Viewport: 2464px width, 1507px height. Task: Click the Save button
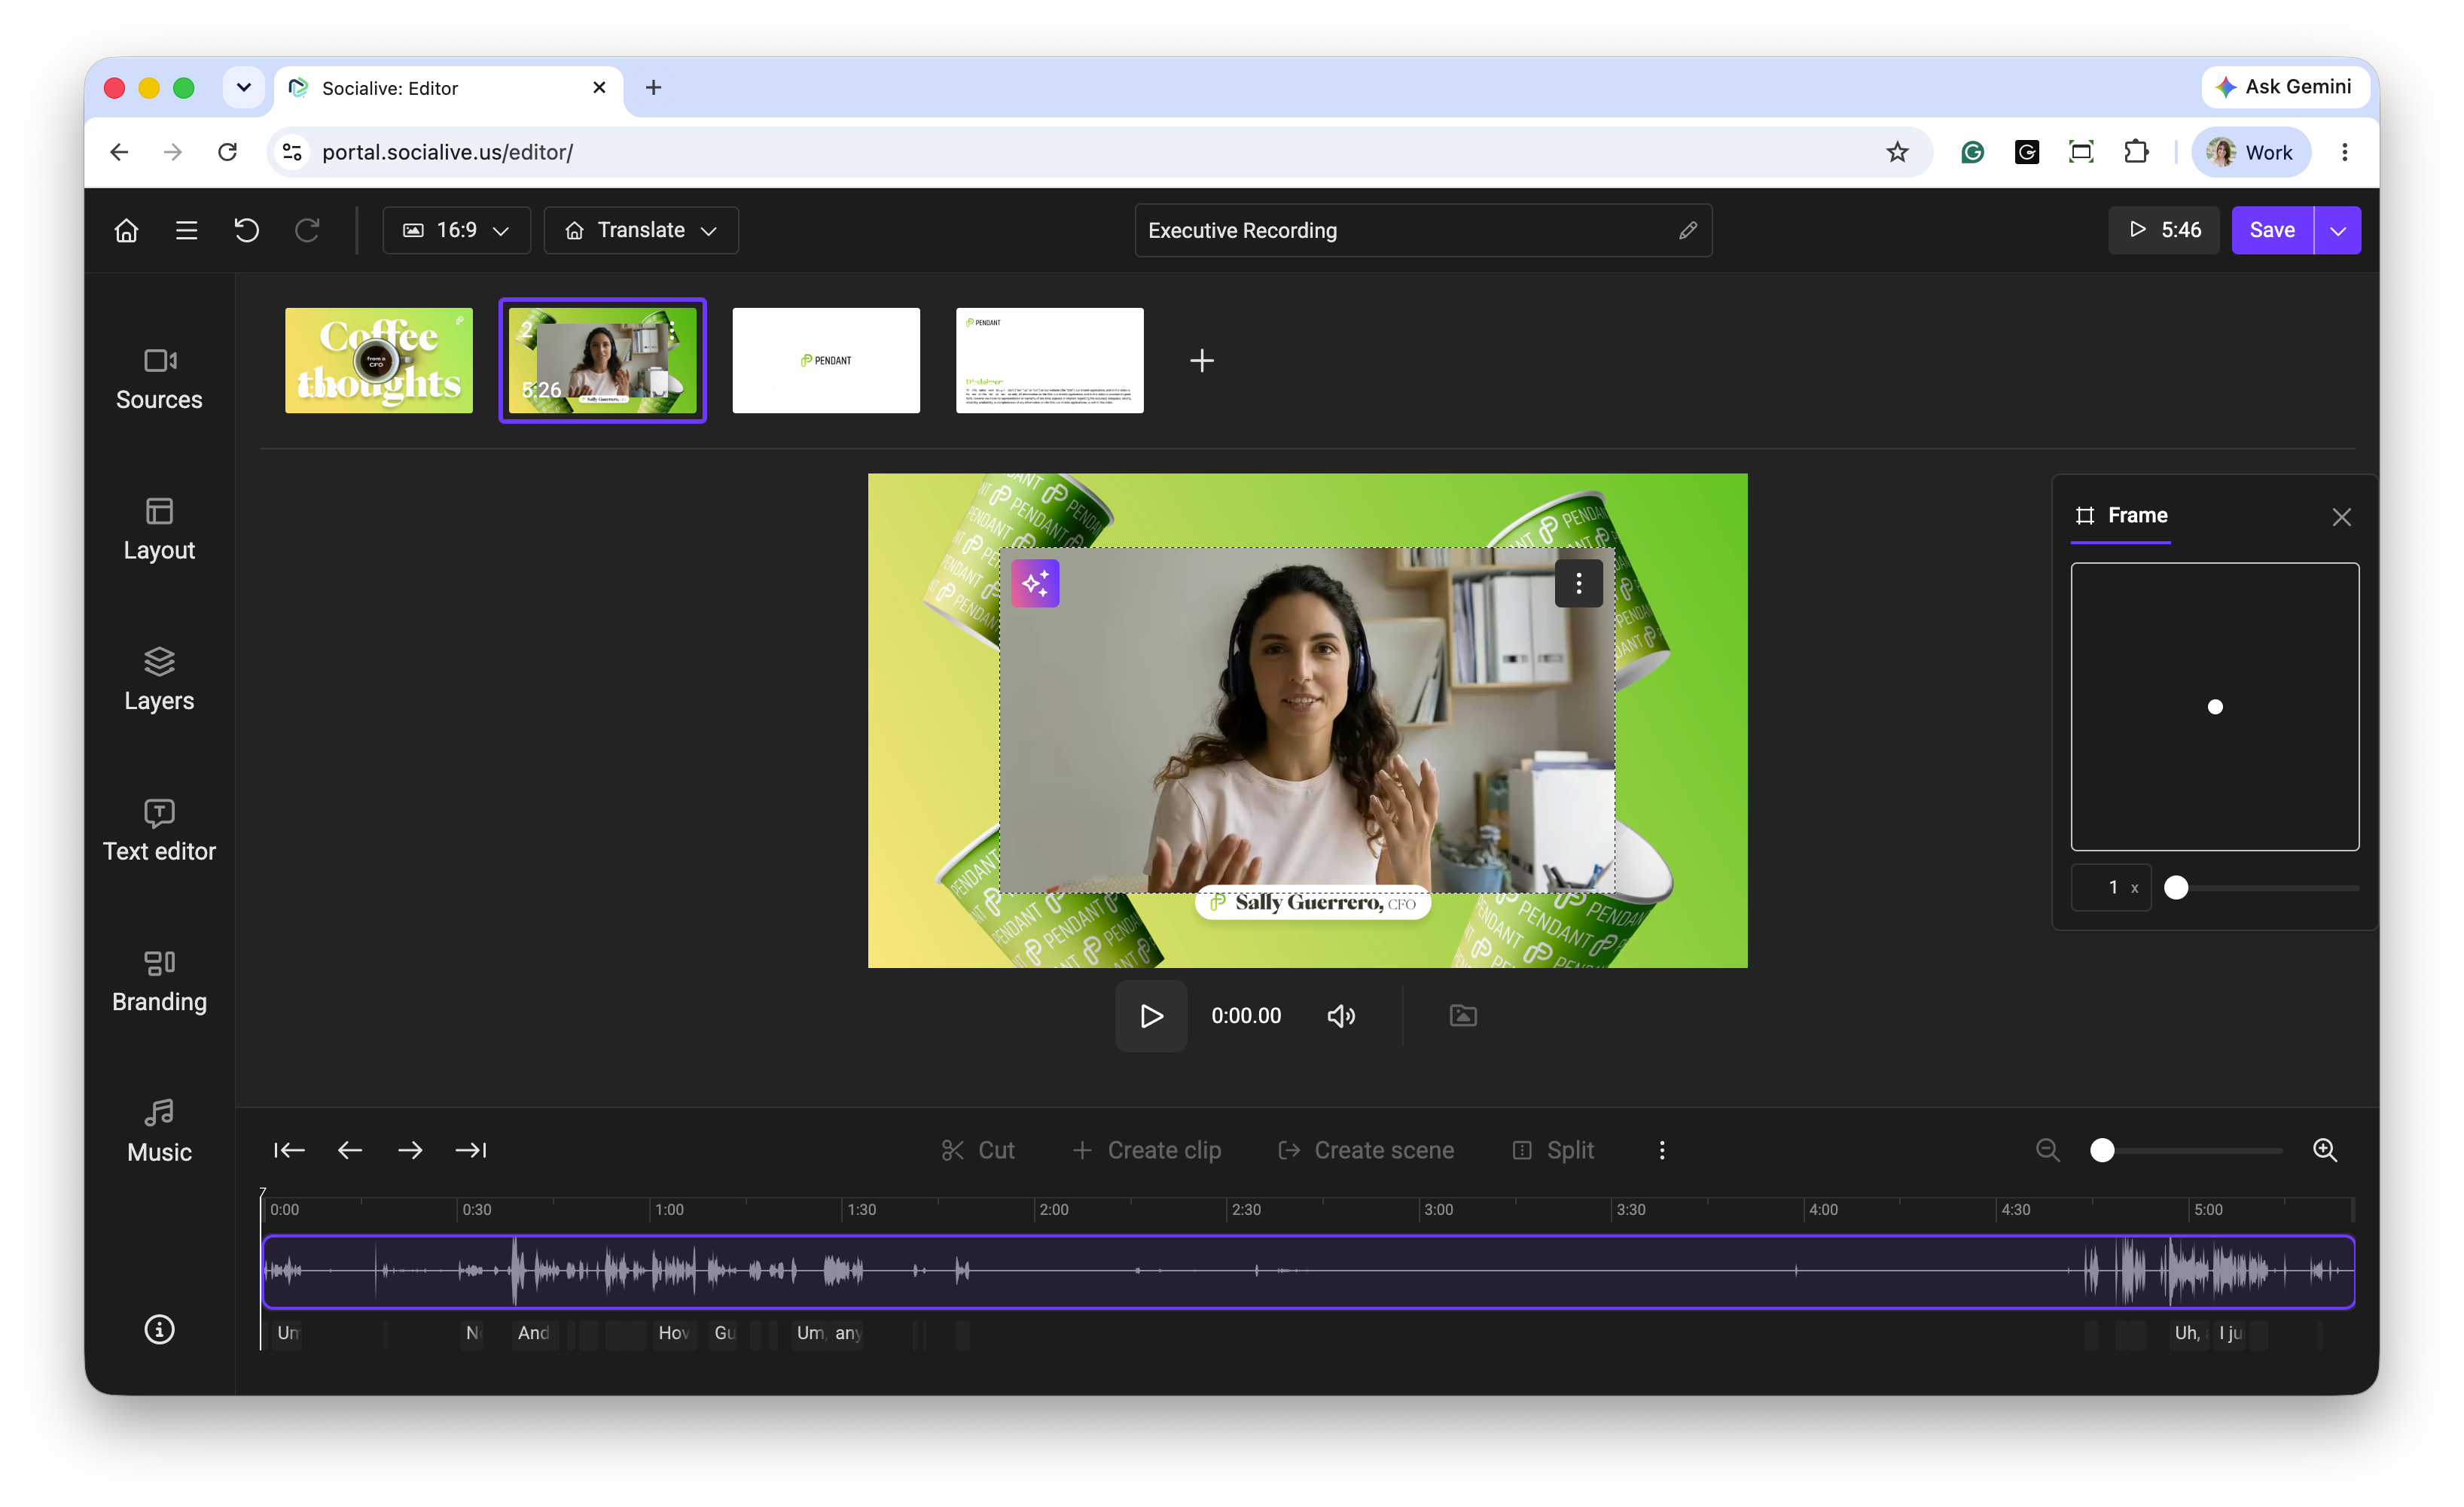tap(2272, 231)
